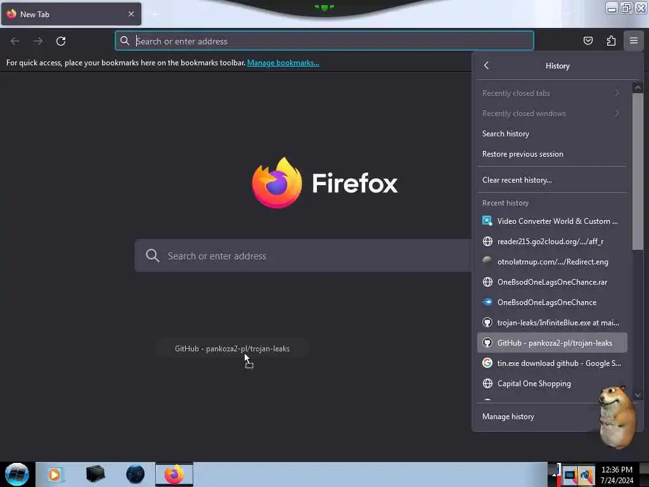
Task: Click the icon beside Video Converter World entry
Action: [487, 221]
